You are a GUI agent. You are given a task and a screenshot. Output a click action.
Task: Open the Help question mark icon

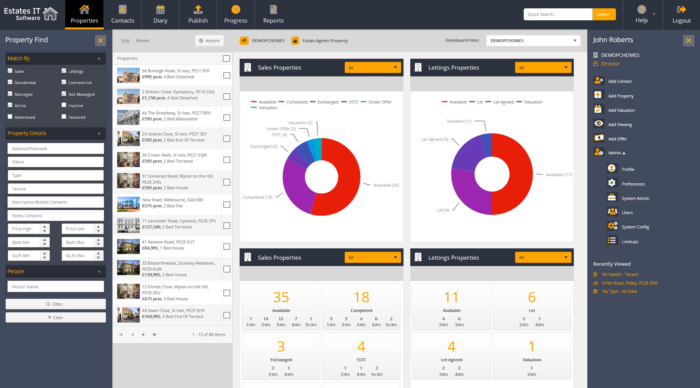pyautogui.click(x=641, y=10)
